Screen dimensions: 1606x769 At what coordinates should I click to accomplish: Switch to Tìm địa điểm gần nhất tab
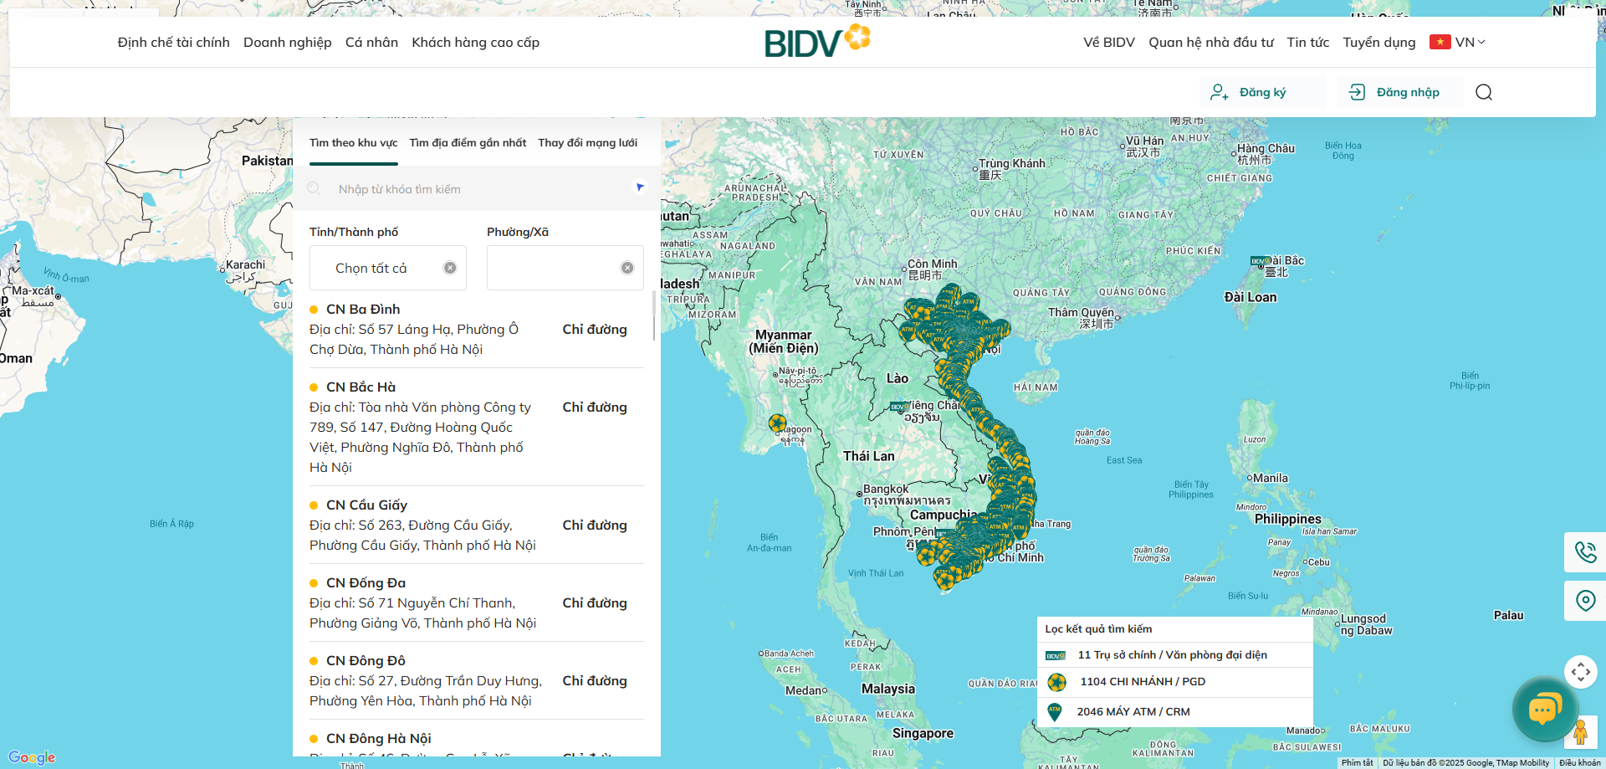(468, 142)
